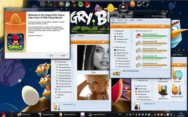Click the yellow ringed planet icon in the dock
This screenshot has width=188, height=117.
pos(111,8)
